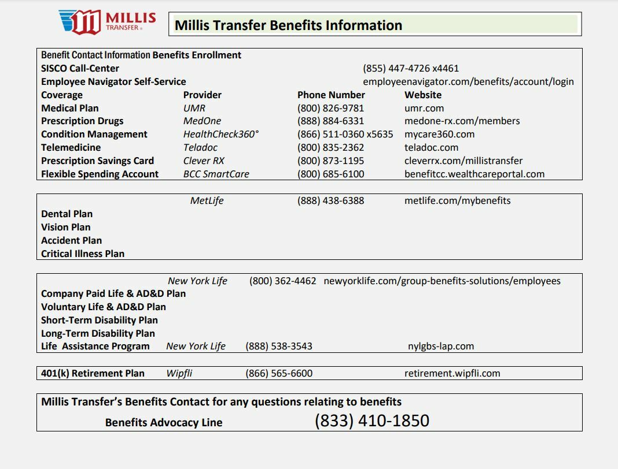Click phone number (800) 835-2362
The height and width of the screenshot is (469, 618).
[x=330, y=147]
